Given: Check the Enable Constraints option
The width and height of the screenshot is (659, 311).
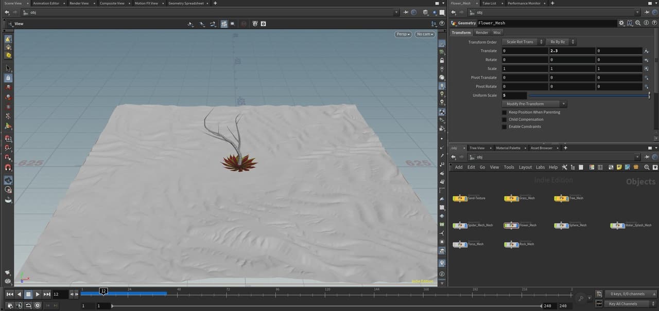Looking at the screenshot, I should [505, 126].
